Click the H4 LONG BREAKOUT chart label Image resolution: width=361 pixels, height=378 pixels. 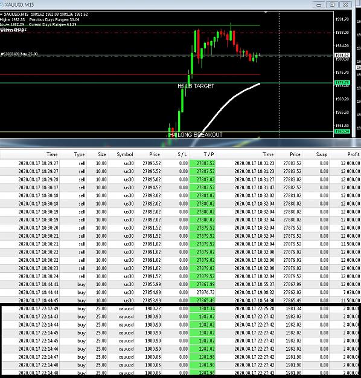[x=196, y=135]
